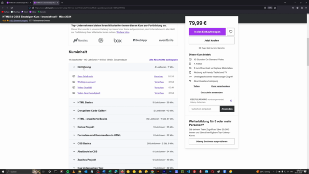Open the Twitch bookmark
Viewport: 309px width, 174px height.
coord(25,12)
